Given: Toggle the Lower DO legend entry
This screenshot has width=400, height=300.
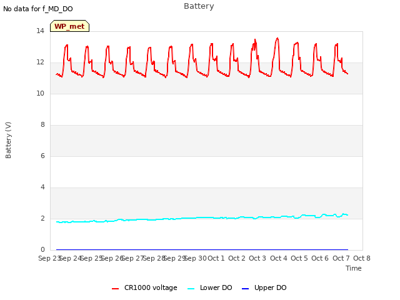Looking at the screenshot, I should point(210,287).
